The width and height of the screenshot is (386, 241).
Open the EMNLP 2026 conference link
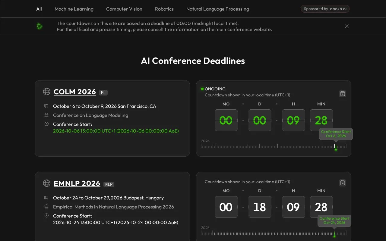[77, 183]
